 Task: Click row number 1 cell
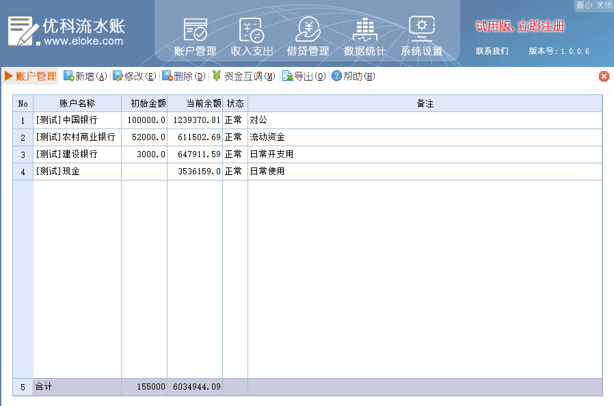coord(23,120)
